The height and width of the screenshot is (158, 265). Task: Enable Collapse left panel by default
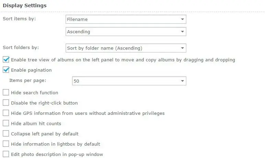tap(6, 134)
